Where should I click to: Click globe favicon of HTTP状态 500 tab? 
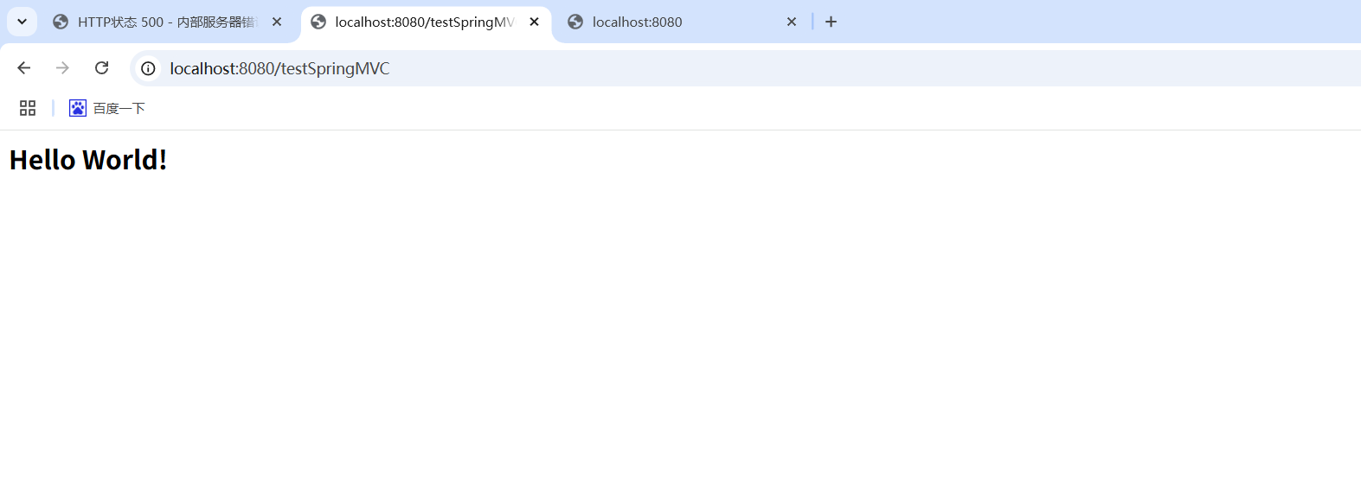[x=61, y=22]
